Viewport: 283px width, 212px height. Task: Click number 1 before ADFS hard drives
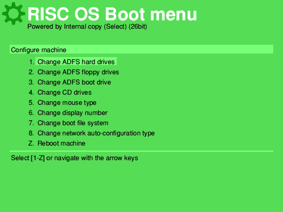31,62
